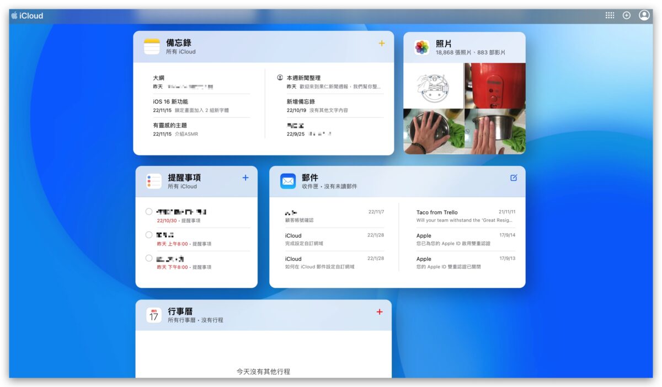The image size is (662, 387).
Task: Open the Photos app icon
Action: 422,47
